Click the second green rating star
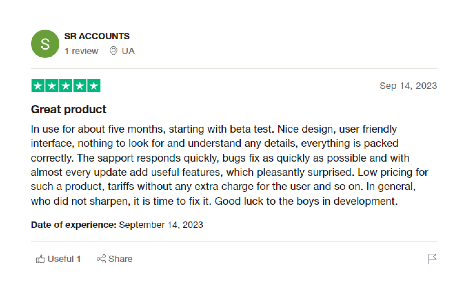Viewport: 464px width, 291px height. pos(52,86)
